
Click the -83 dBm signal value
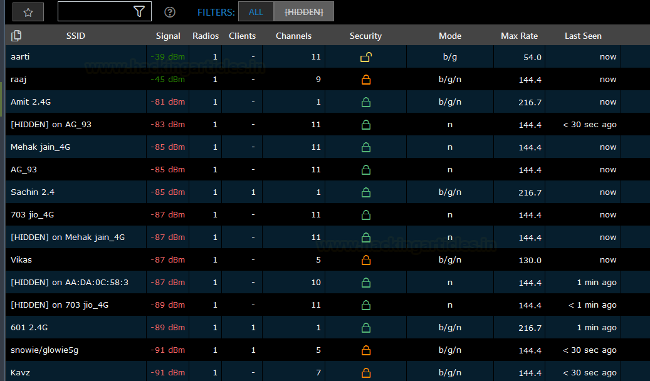(167, 124)
